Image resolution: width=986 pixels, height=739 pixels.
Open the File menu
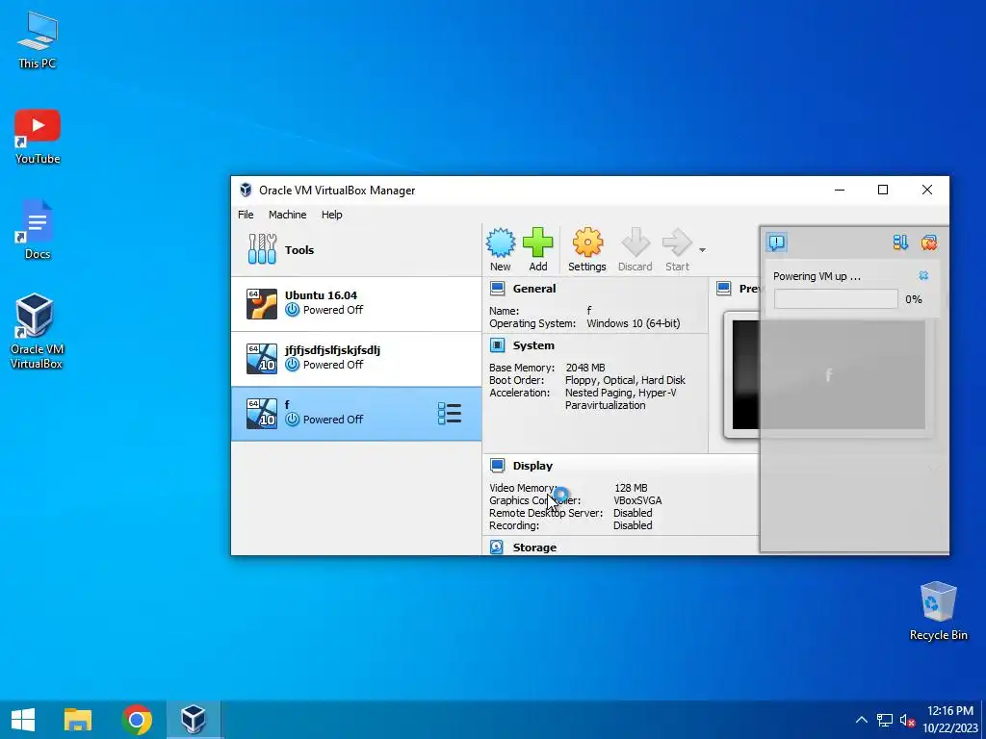(246, 215)
